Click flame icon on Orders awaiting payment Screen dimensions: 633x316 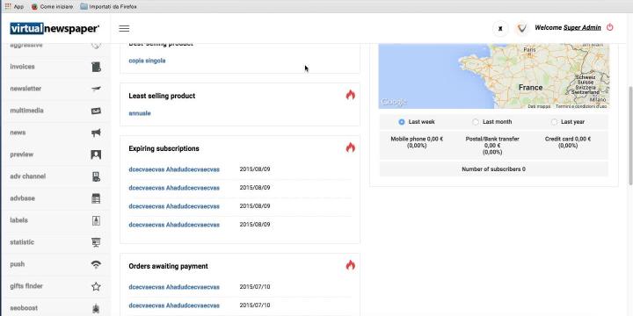351,265
